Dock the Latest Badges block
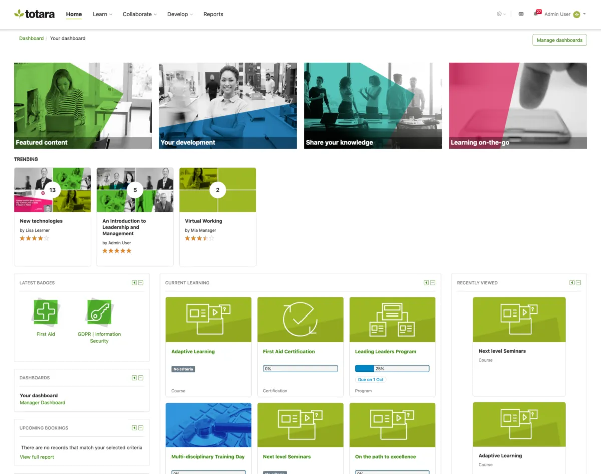 click(x=134, y=283)
